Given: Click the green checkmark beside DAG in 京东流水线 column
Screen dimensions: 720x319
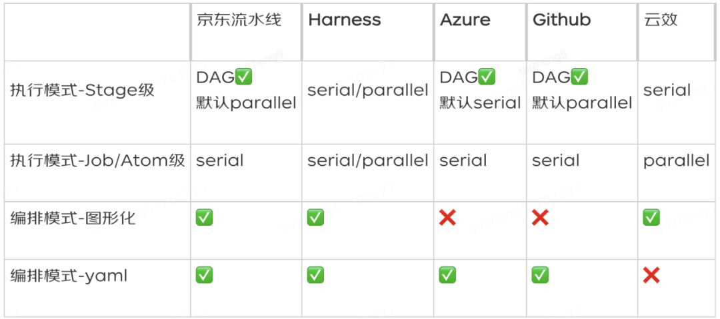Looking at the screenshot, I should (x=243, y=77).
